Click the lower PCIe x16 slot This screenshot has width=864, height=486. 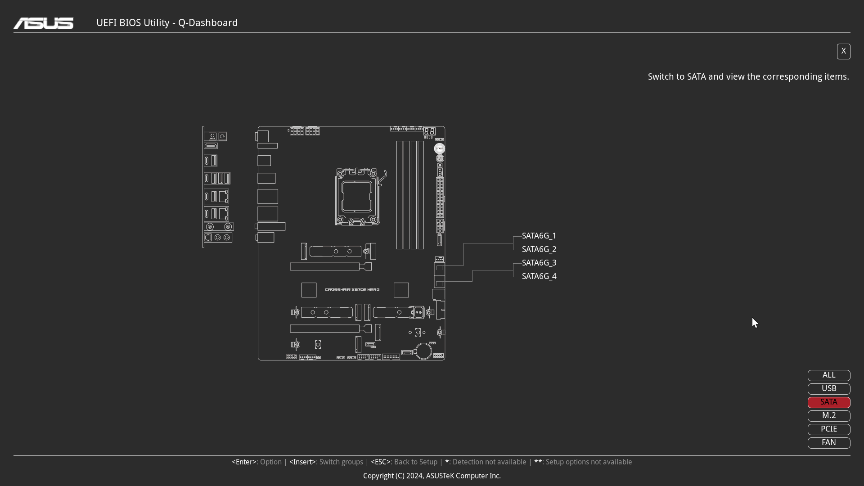(x=331, y=329)
